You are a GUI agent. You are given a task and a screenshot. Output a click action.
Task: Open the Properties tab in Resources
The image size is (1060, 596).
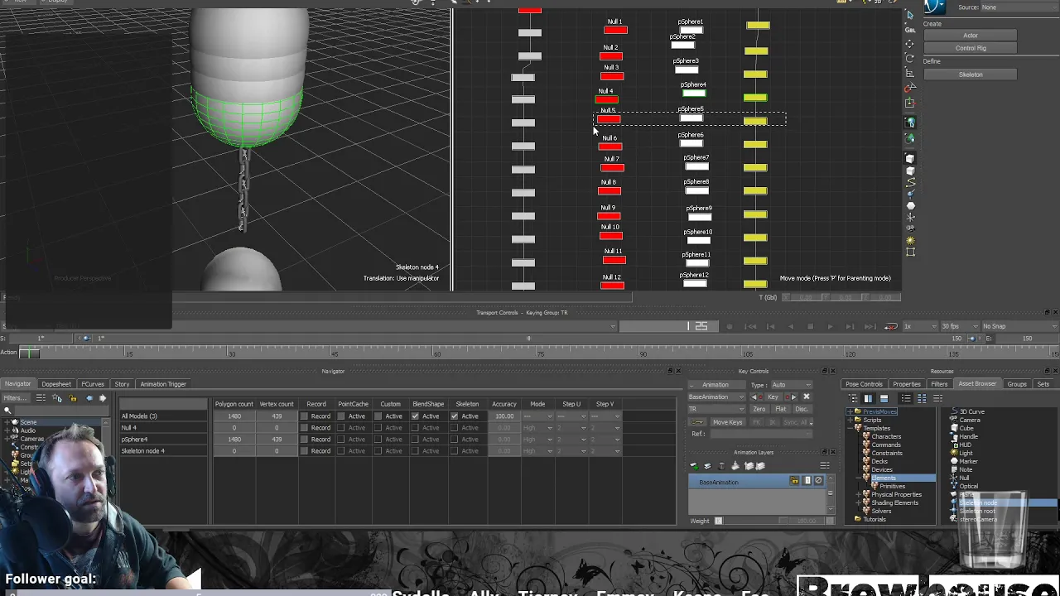tap(907, 384)
